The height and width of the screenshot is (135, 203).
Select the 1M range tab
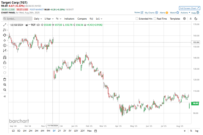[24, 131]
